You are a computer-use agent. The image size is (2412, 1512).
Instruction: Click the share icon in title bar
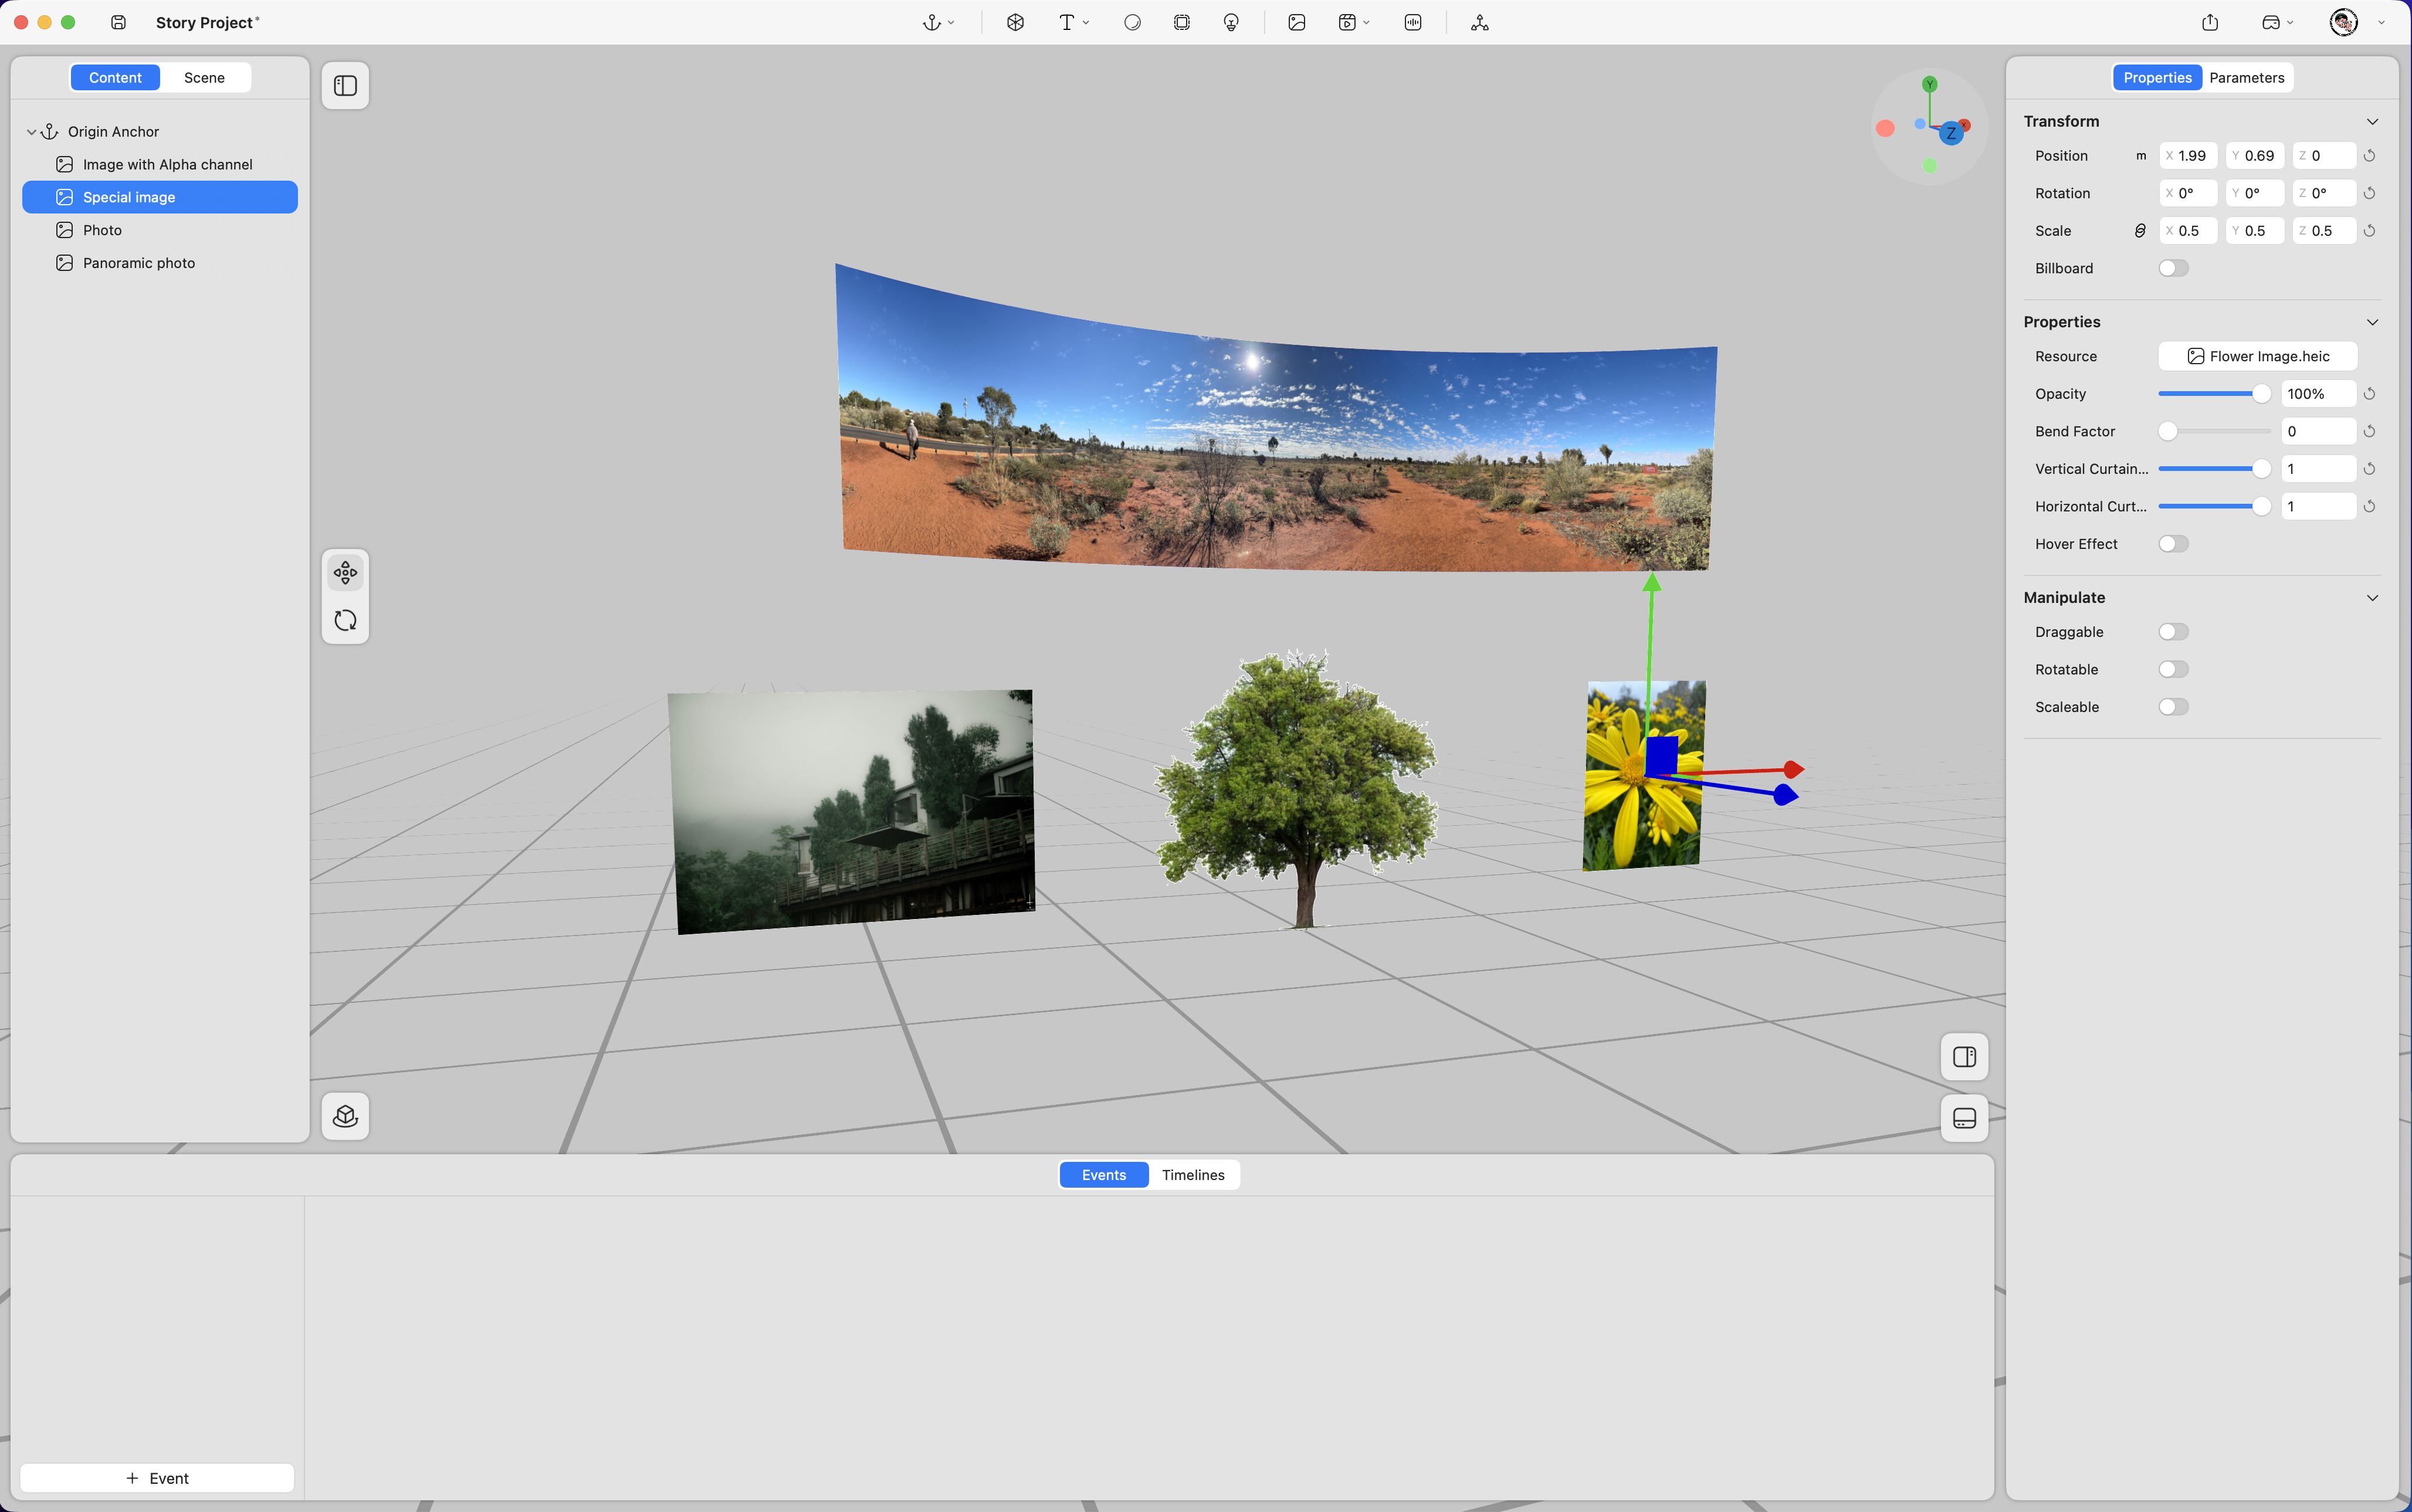pos(2210,22)
